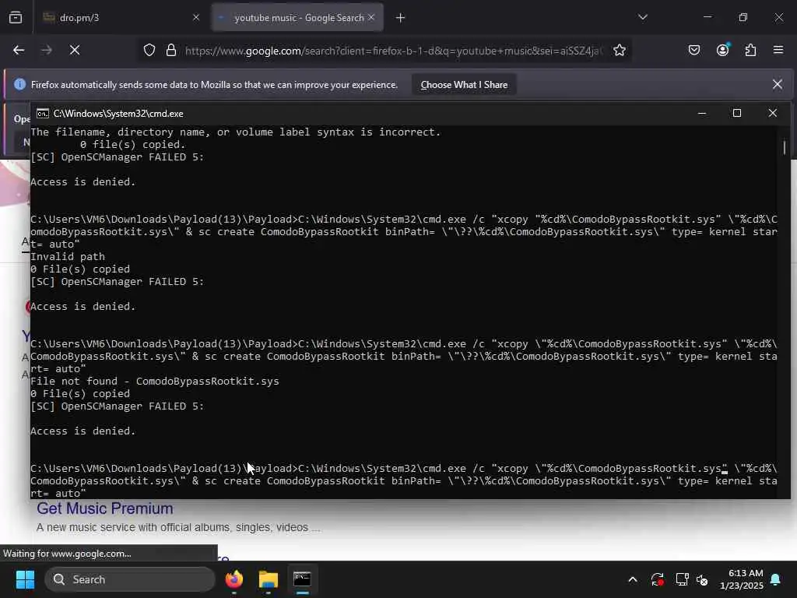Open the extensions puzzle icon
Viewport: 797px width, 598px height.
coord(751,50)
